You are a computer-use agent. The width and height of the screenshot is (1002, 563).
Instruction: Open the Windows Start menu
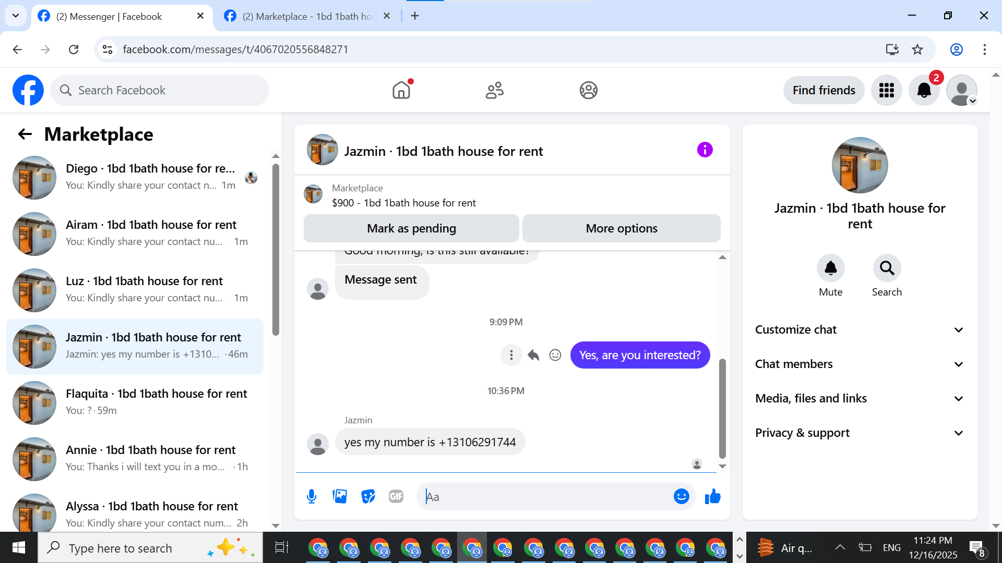19,547
